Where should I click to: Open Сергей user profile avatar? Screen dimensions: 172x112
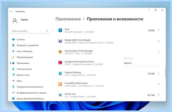click(15, 21)
